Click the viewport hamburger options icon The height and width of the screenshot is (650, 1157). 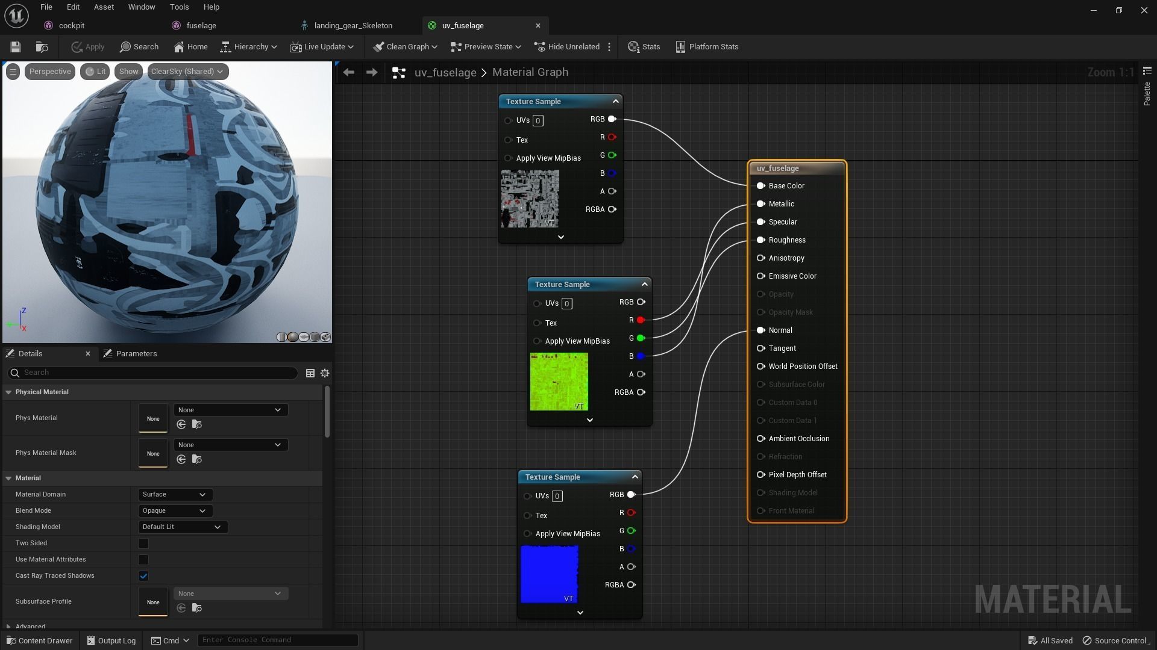[13, 72]
